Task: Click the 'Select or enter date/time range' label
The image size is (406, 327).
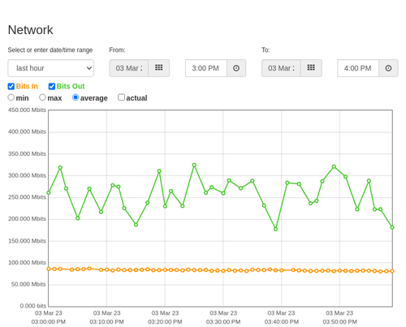Action: tap(50, 50)
